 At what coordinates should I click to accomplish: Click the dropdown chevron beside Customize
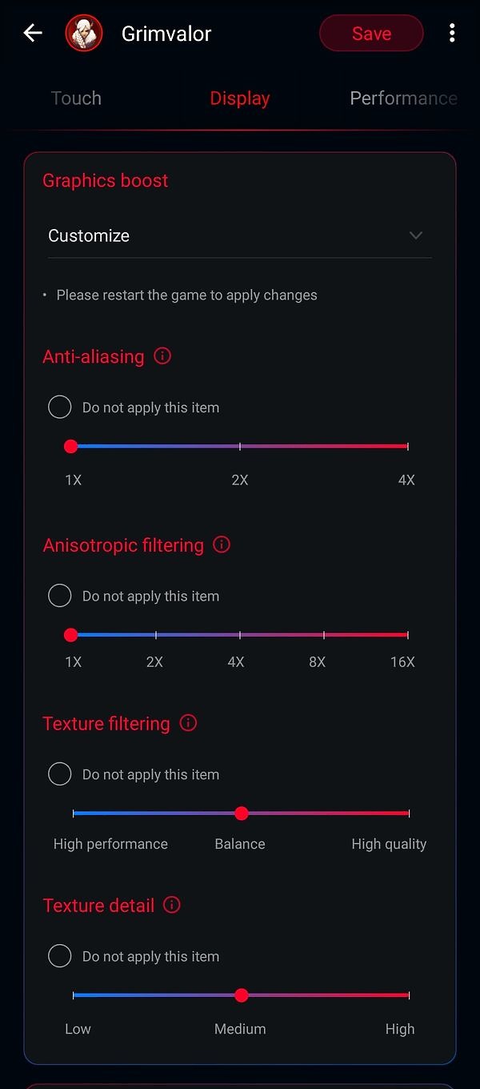[416, 235]
